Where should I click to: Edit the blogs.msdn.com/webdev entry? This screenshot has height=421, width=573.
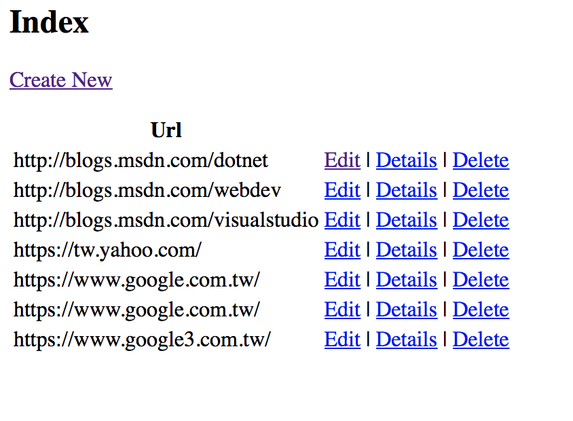pyautogui.click(x=342, y=190)
